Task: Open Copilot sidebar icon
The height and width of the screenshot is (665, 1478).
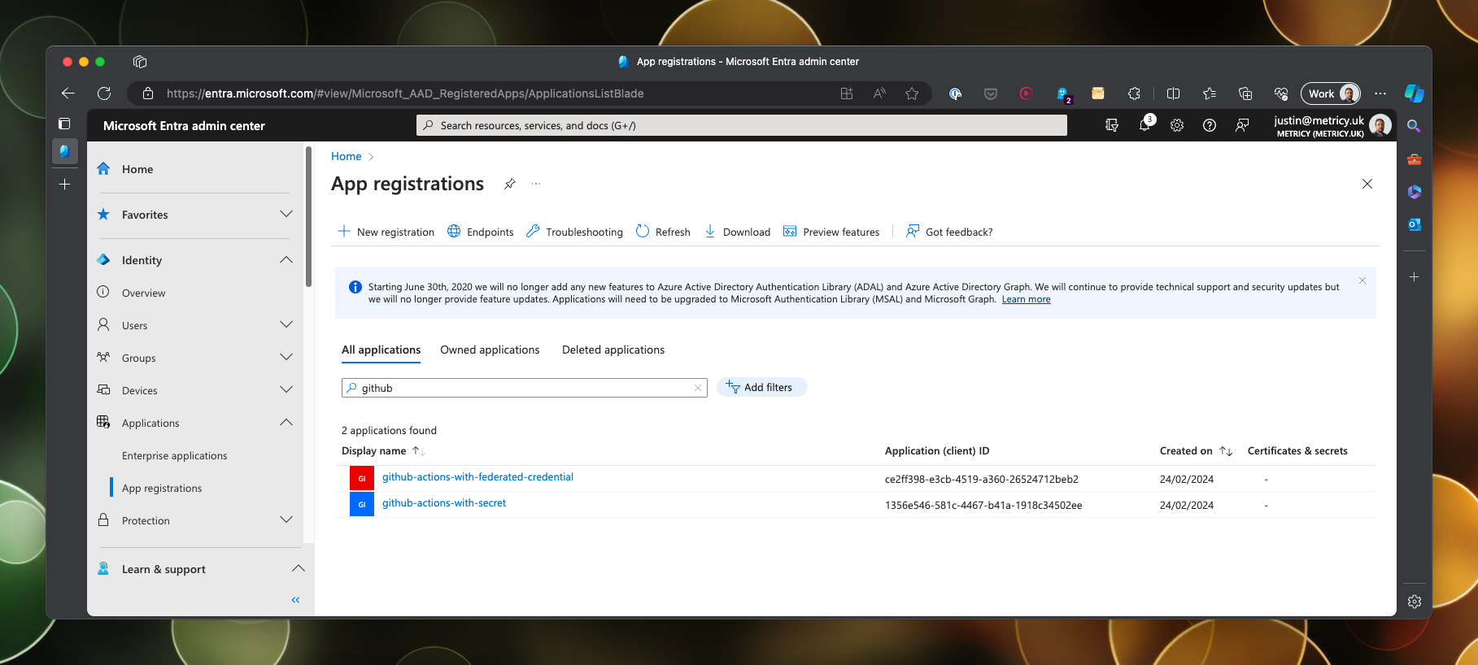Action: [1415, 93]
